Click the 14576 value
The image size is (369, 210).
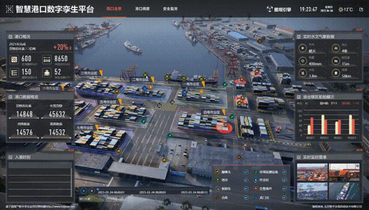tap(24, 132)
